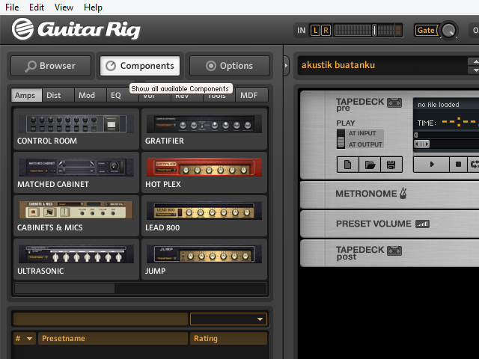Image resolution: width=479 pixels, height=359 pixels.
Task: Select the Hot Plex amp
Action: 204,172
